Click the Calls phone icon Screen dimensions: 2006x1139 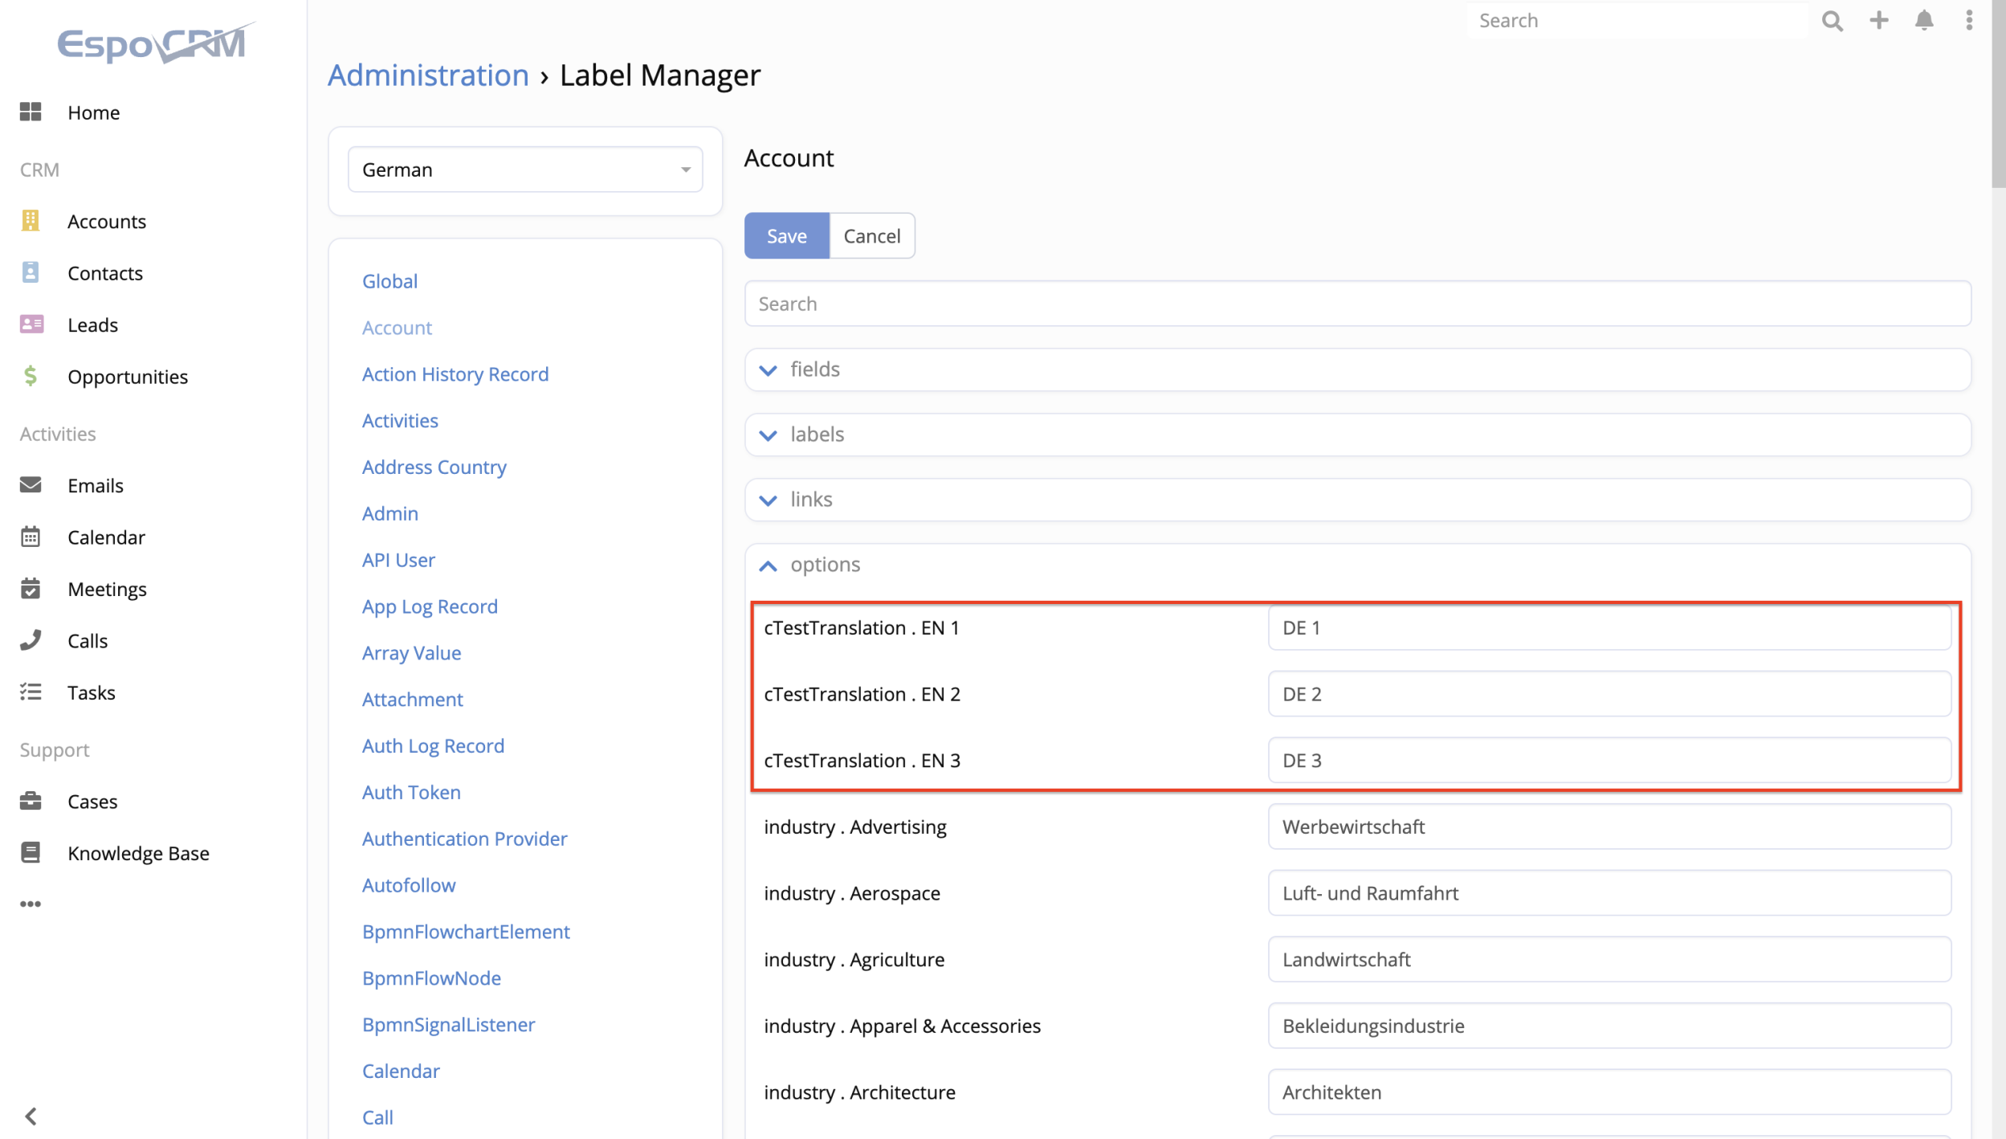(31, 640)
